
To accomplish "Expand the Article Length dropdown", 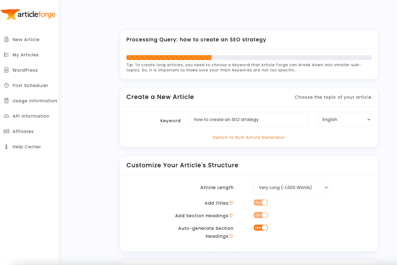I will coord(291,188).
